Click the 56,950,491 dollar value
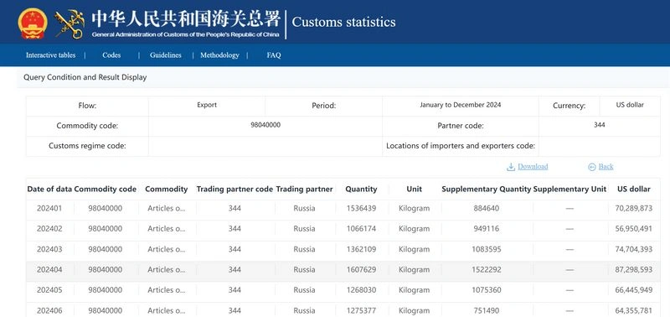670x317 pixels. point(634,229)
